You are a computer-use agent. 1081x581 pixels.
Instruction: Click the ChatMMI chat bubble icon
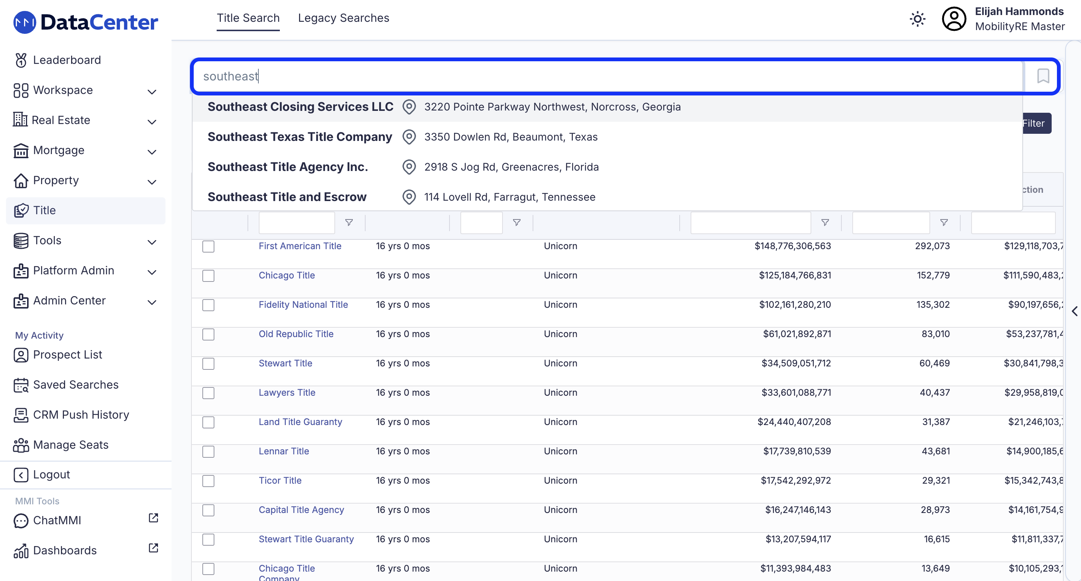point(21,520)
